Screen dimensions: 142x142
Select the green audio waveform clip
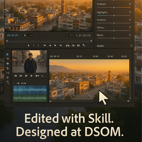point(30,98)
